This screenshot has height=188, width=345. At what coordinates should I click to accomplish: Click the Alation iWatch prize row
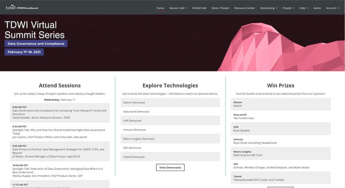[x=280, y=104]
